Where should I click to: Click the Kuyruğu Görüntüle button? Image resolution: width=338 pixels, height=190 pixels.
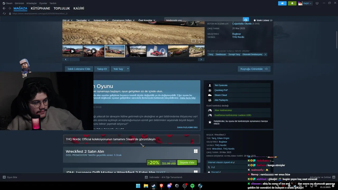pos(254,69)
